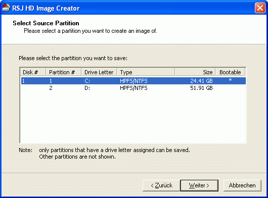Click the 24.41 GB size value

(x=201, y=81)
